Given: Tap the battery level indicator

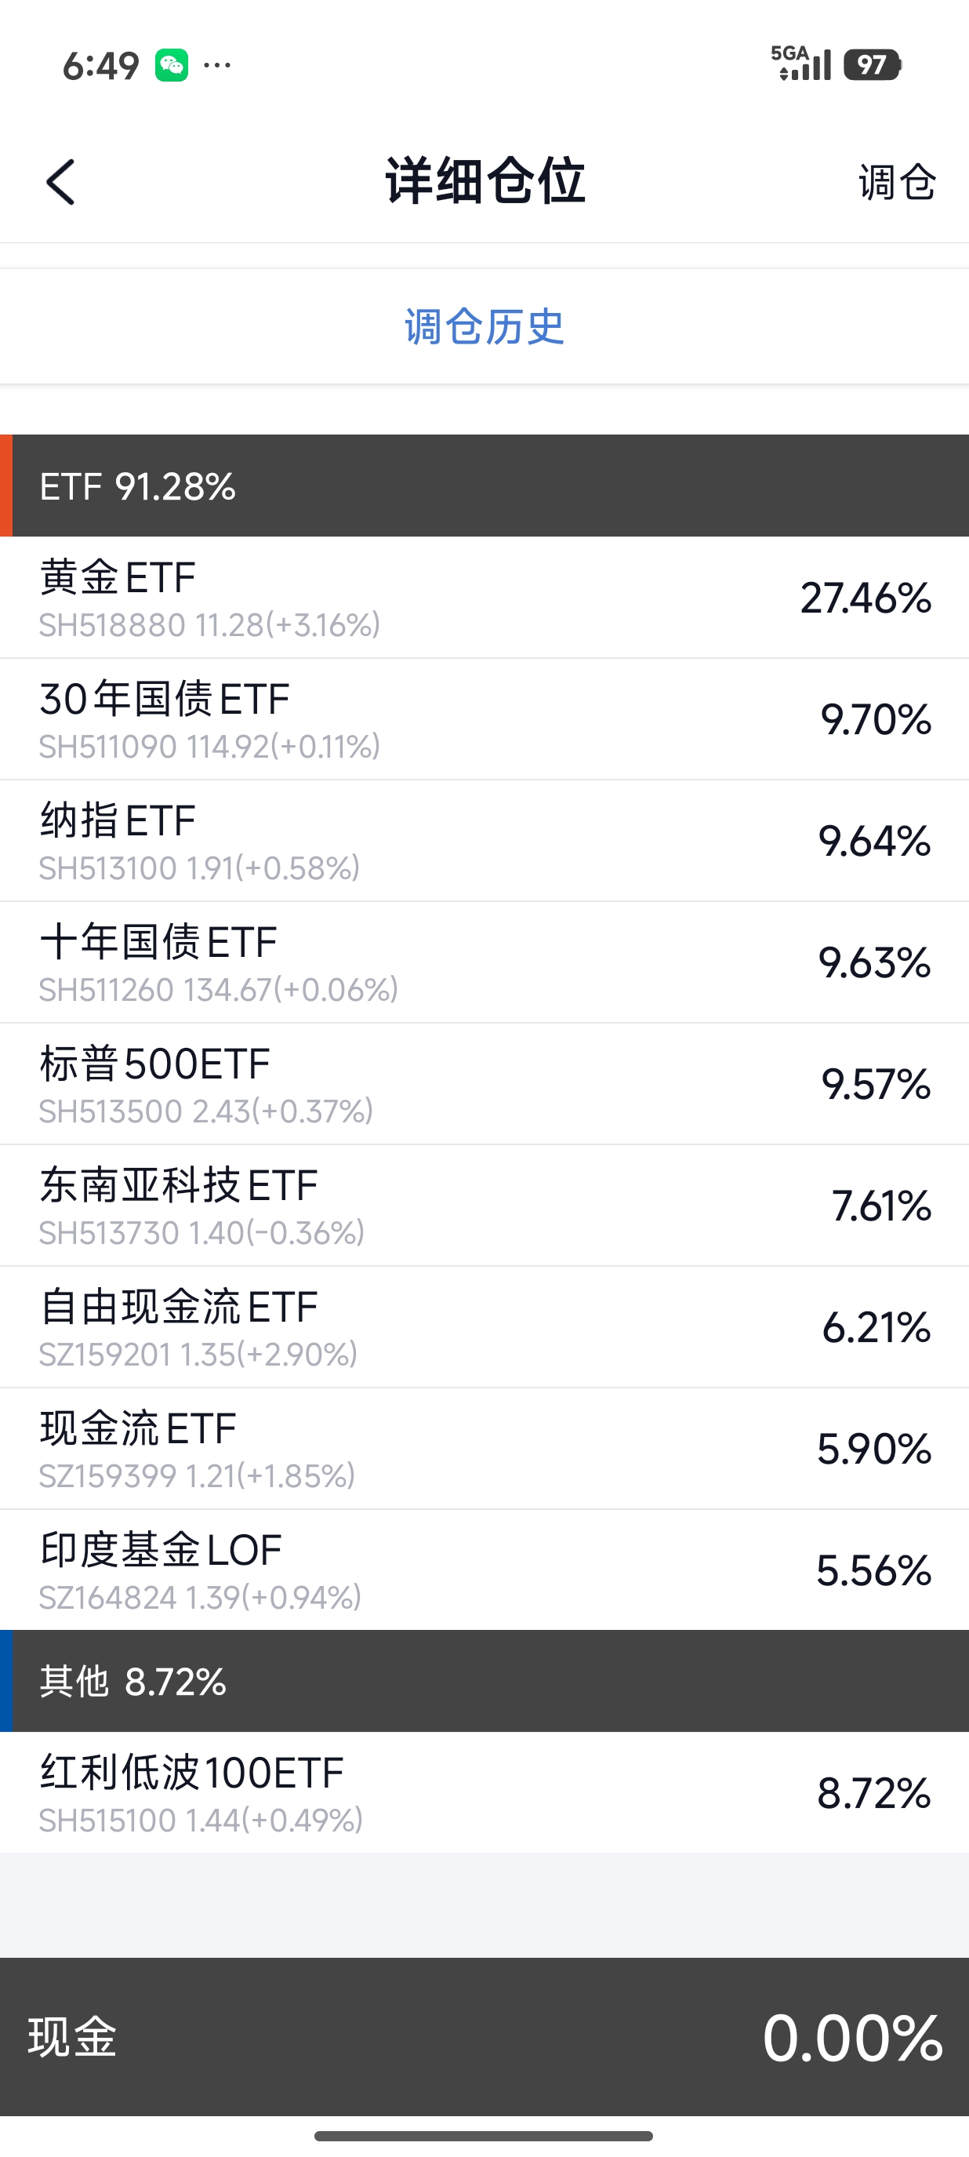Looking at the screenshot, I should [x=871, y=65].
